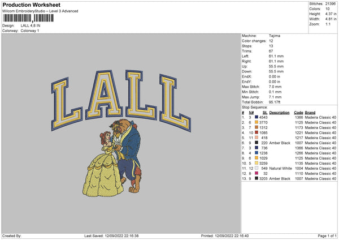The width and height of the screenshot is (339, 240).
Task: Click the Wilcom EmbroideryStudio subtitle text
Action: (x=40, y=11)
